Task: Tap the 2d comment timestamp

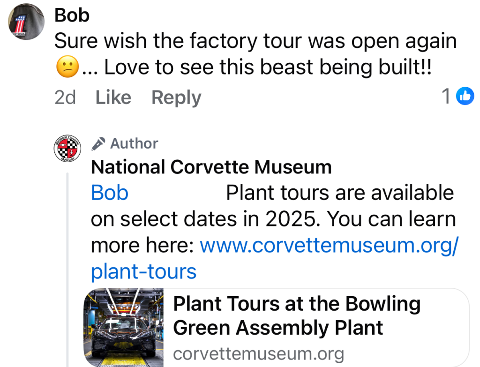Action: click(x=65, y=97)
